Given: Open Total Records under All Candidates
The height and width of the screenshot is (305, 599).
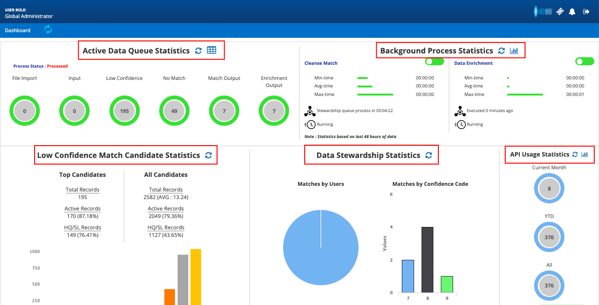Looking at the screenshot, I should point(166,190).
